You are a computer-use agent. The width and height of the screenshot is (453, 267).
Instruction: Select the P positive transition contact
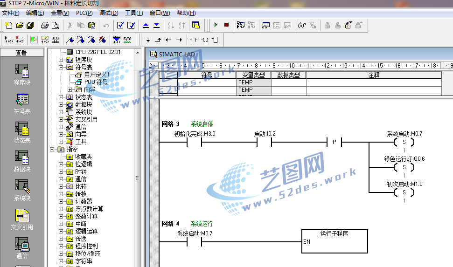tap(334, 142)
